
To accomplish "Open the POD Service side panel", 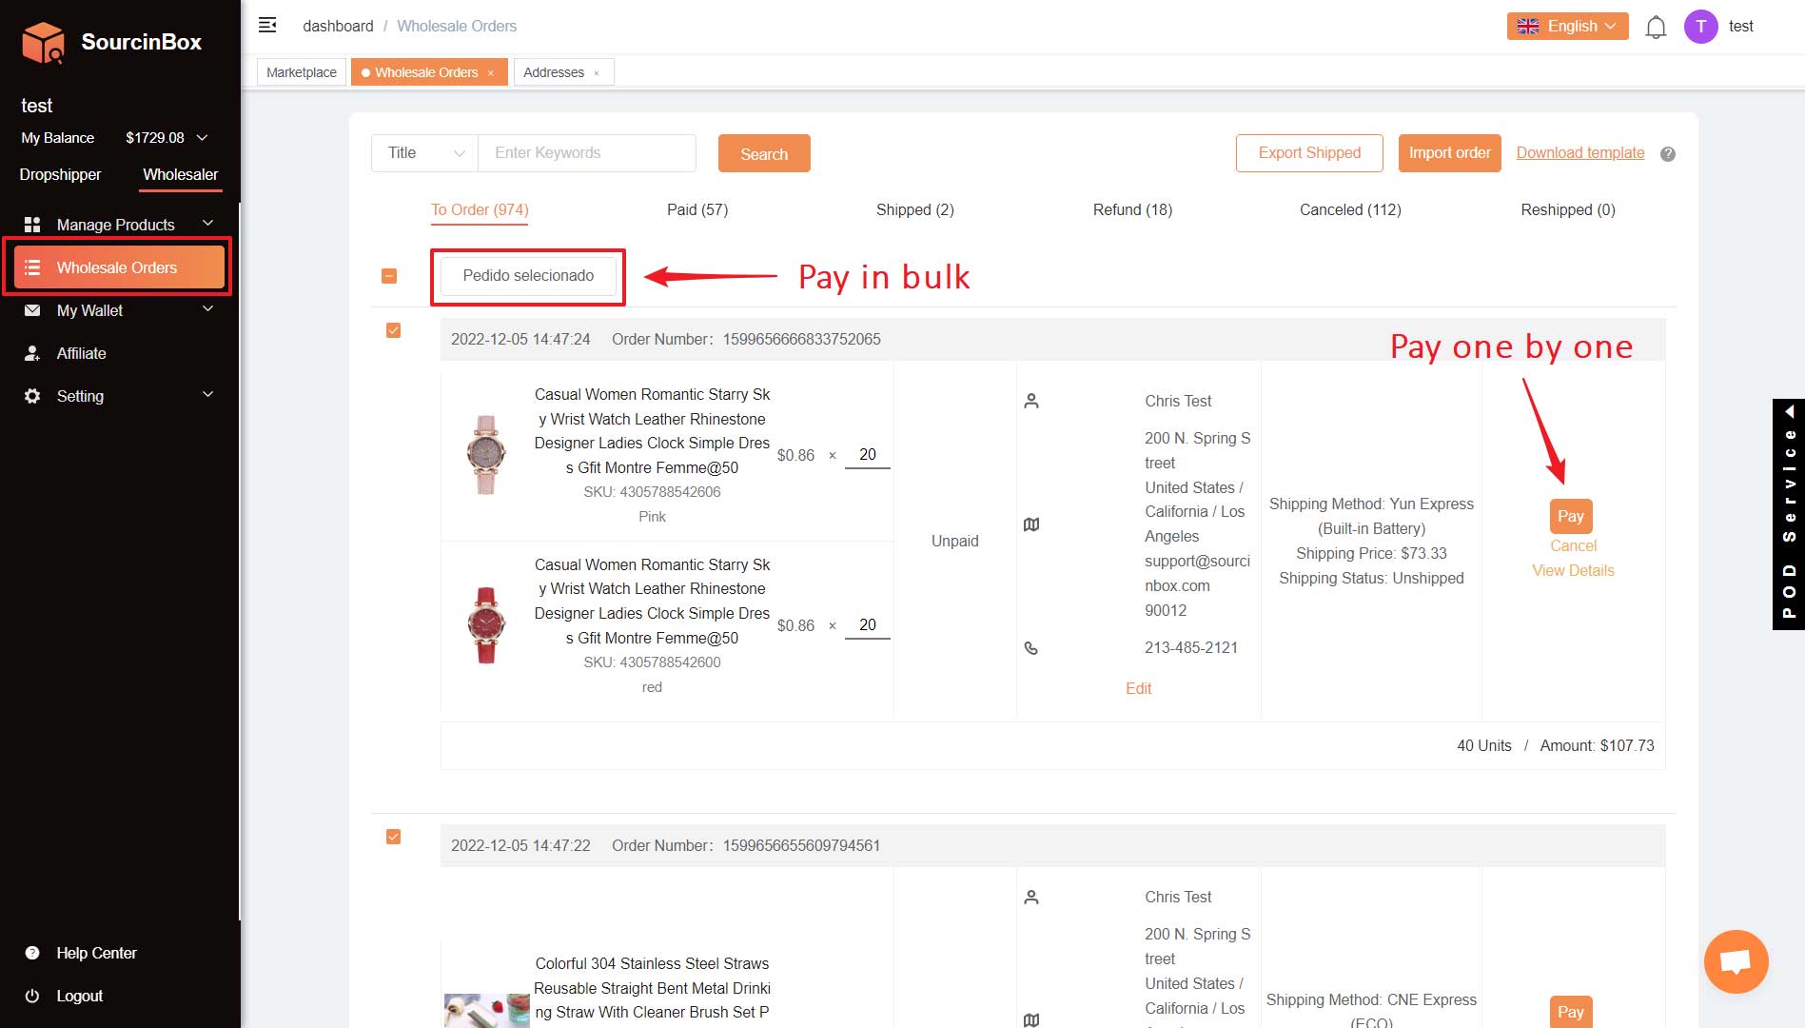I will [x=1788, y=514].
